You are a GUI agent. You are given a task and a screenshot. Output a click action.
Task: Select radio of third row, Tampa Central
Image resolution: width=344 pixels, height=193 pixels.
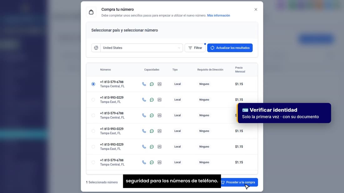[93, 116]
